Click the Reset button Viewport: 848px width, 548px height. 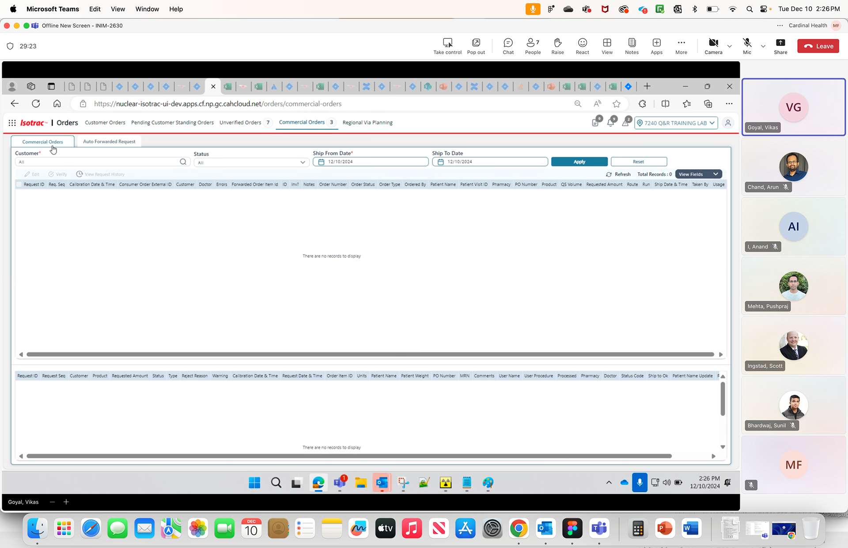(638, 162)
